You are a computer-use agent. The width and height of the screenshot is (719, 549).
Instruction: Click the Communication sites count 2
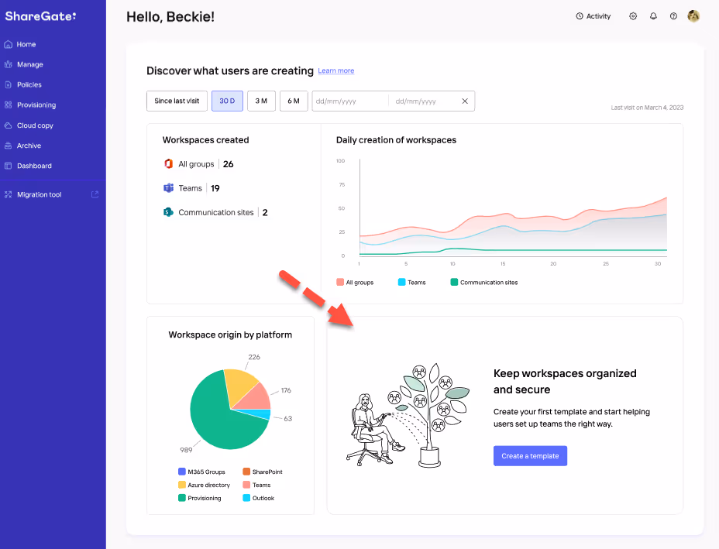click(x=265, y=213)
